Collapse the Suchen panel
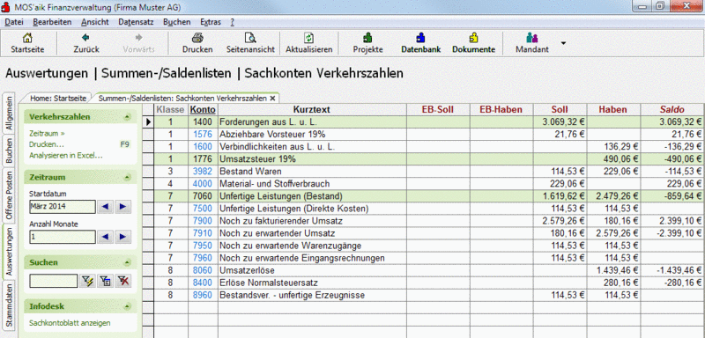 click(x=128, y=262)
